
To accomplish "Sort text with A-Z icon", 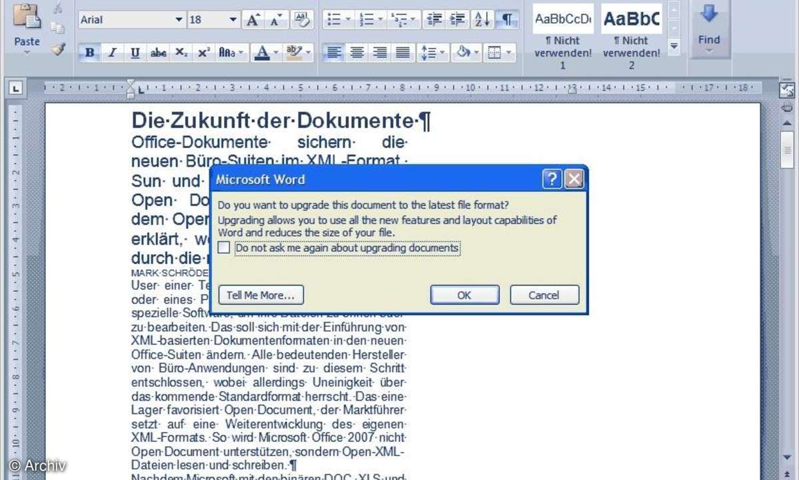I will point(482,20).
